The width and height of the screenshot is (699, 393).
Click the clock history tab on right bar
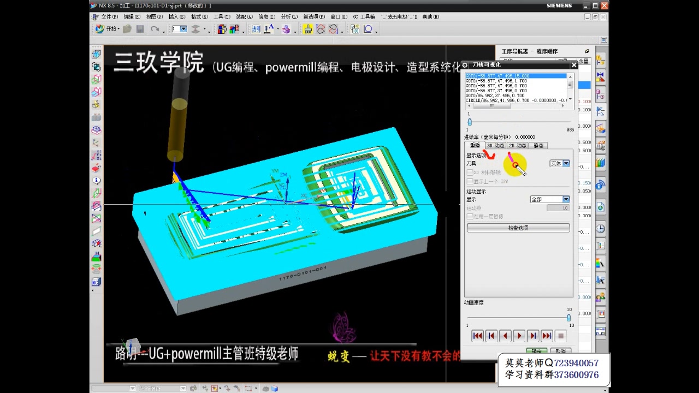click(x=601, y=229)
